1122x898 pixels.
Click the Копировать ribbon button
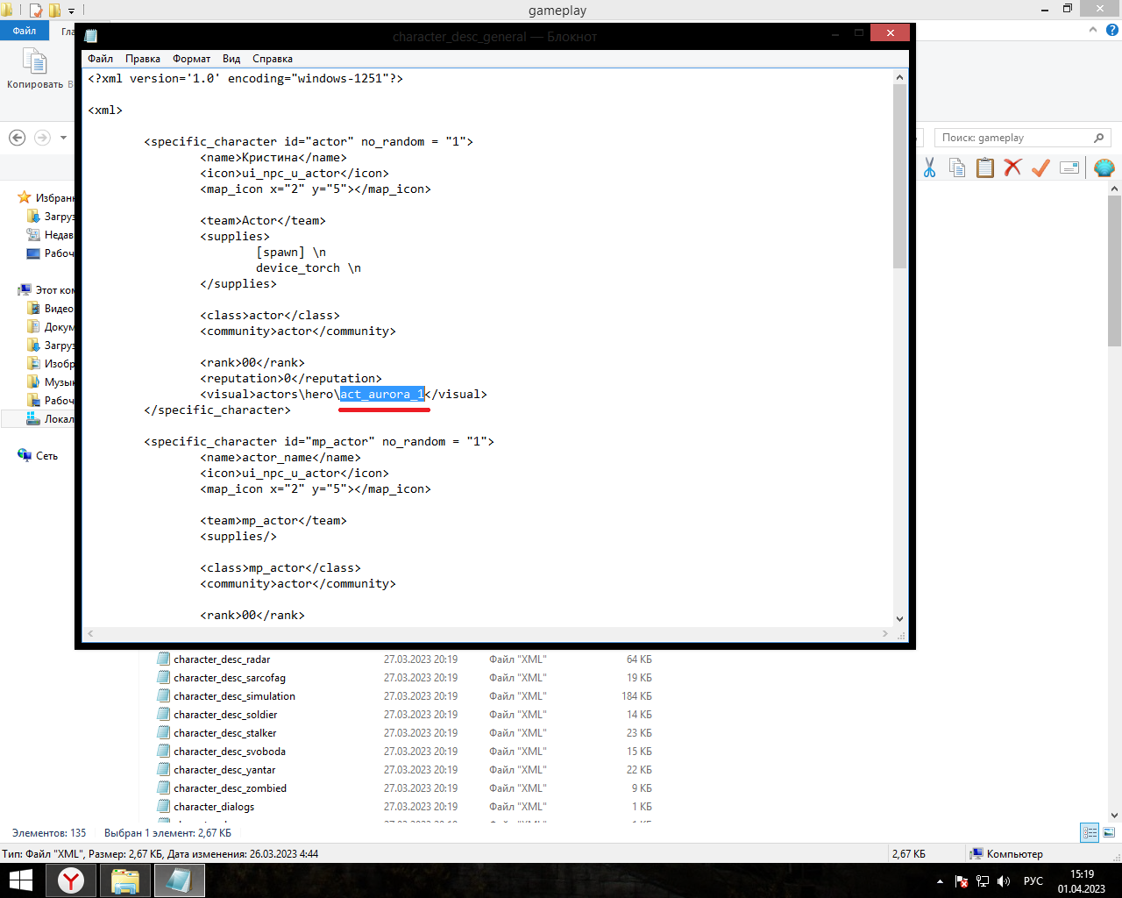tap(35, 69)
